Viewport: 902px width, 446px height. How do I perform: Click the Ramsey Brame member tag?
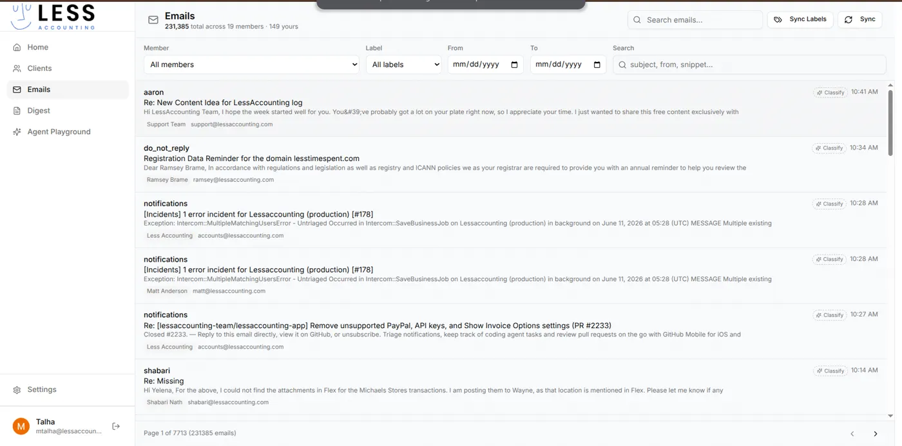[168, 180]
